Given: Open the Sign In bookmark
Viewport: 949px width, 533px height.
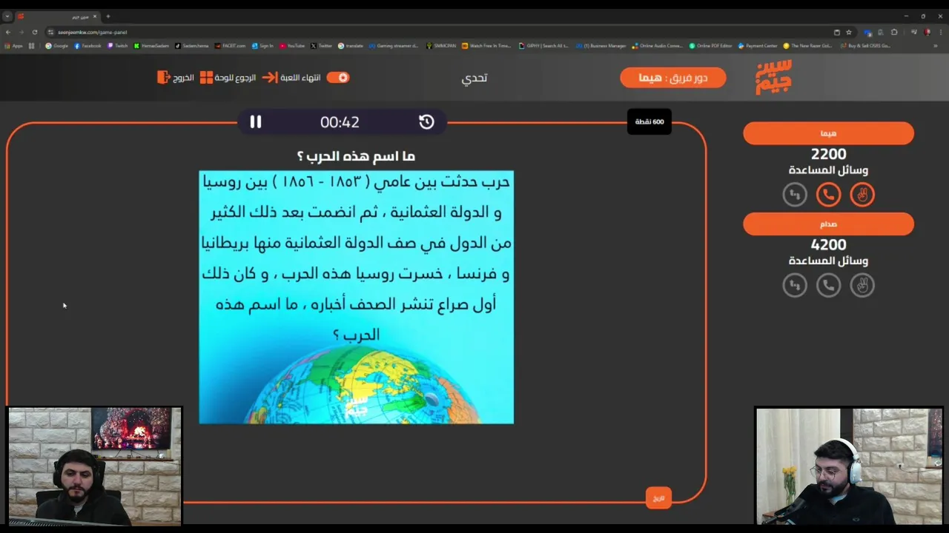Looking at the screenshot, I should (x=263, y=46).
